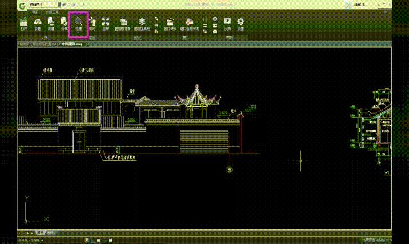
Task: Click the Open file folder icon
Action: click(x=24, y=24)
